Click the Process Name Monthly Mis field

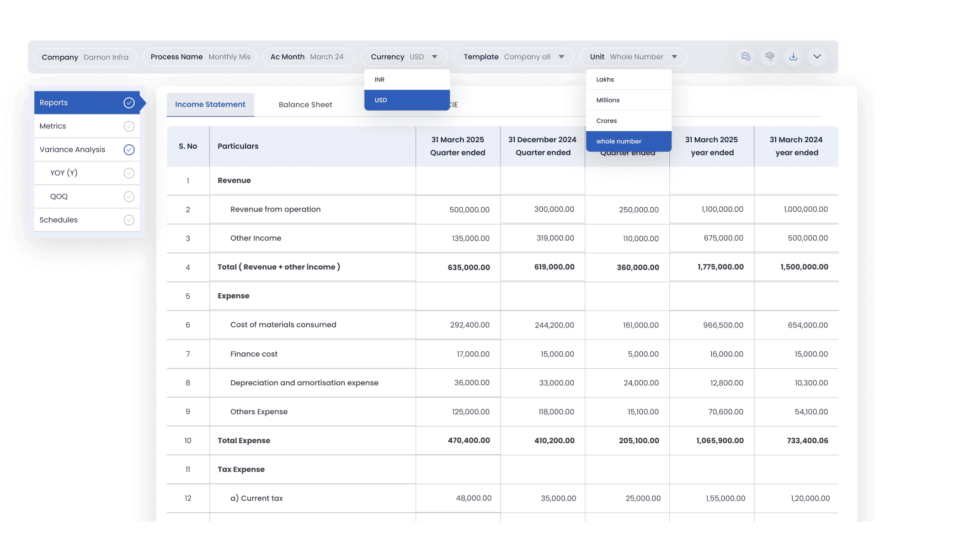200,57
